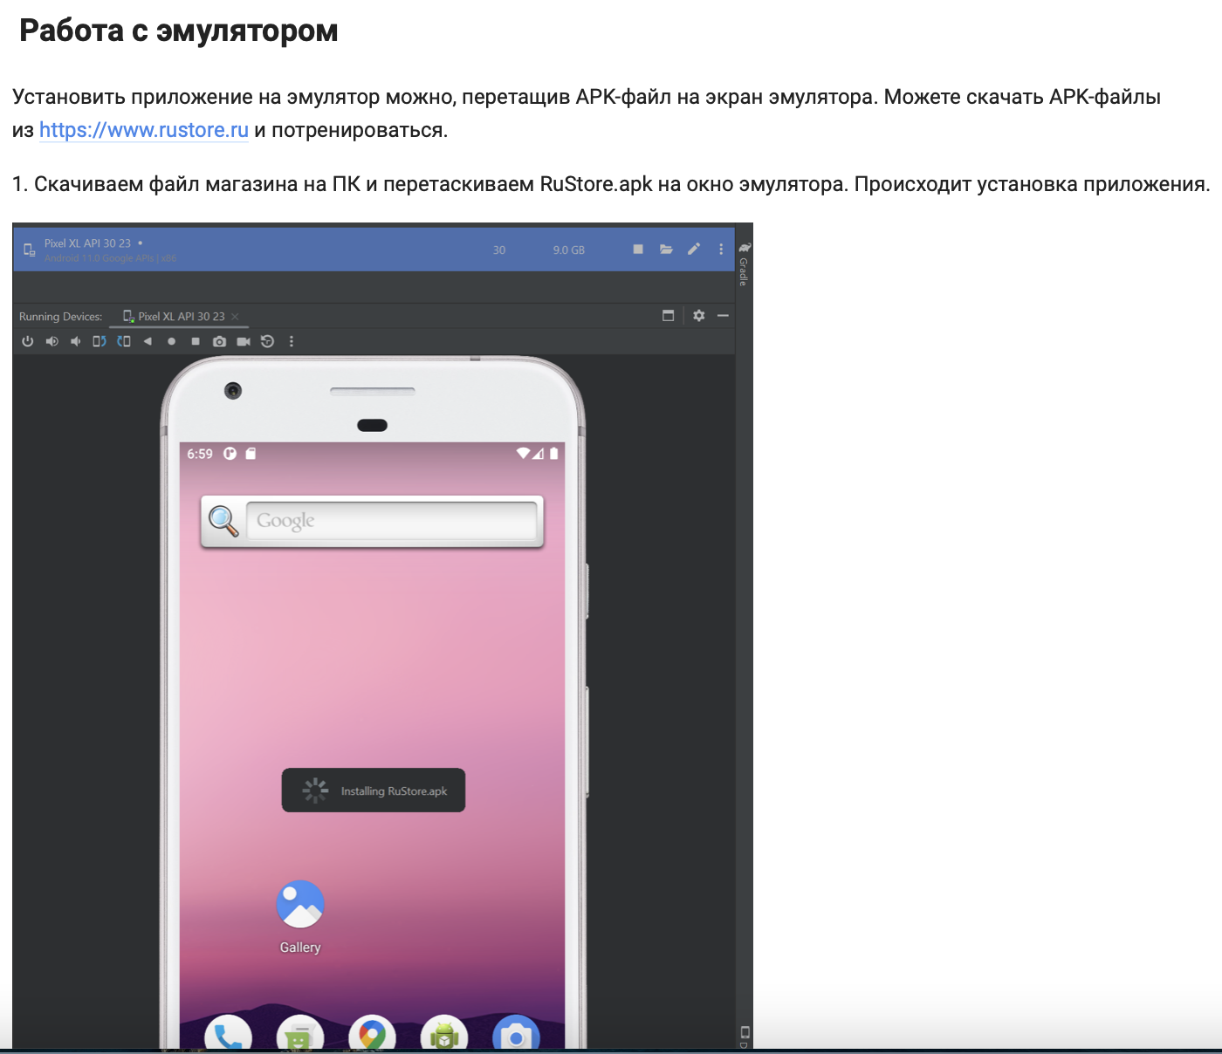This screenshot has width=1222, height=1054.
Task: Open the rustore.ru hyperlink
Action: (144, 130)
